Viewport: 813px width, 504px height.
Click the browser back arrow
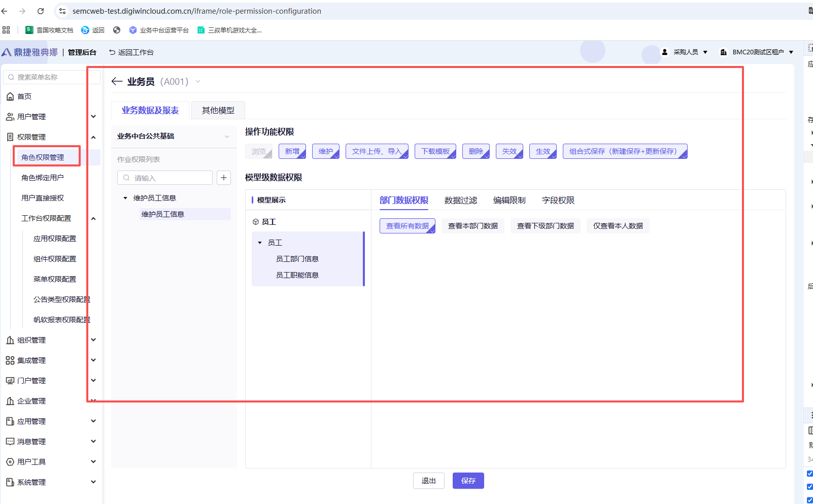tap(5, 11)
